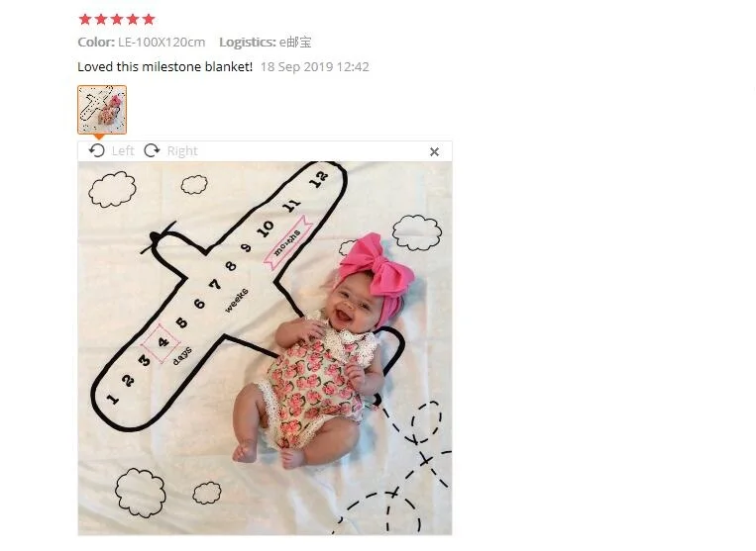756x551 pixels.
Task: Click the 'Color:' label
Action: pos(96,43)
